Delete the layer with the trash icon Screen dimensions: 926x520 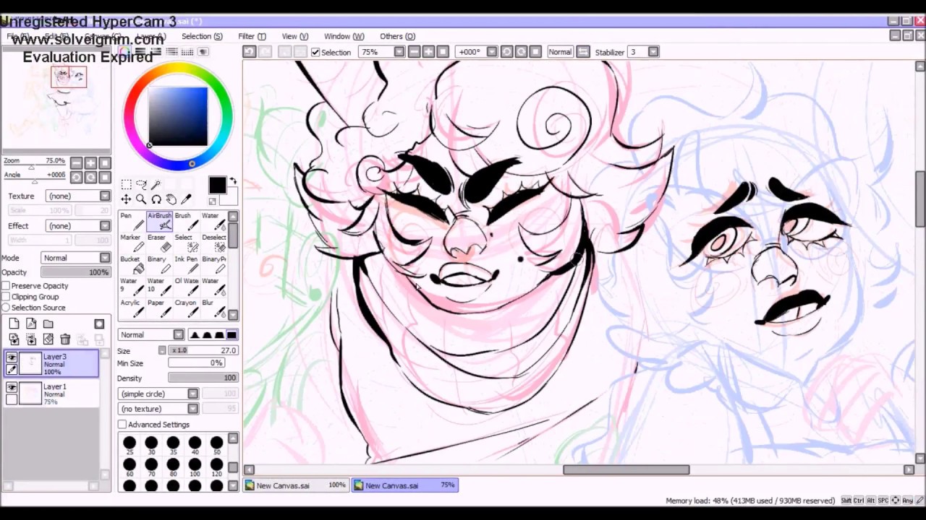tap(65, 339)
